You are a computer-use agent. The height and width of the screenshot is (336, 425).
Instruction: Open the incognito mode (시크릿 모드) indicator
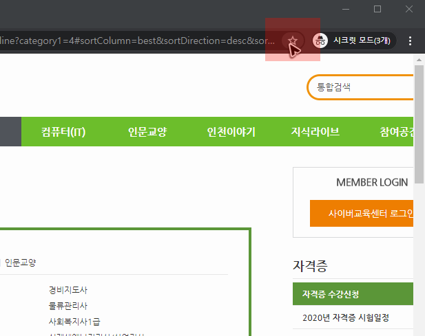354,41
